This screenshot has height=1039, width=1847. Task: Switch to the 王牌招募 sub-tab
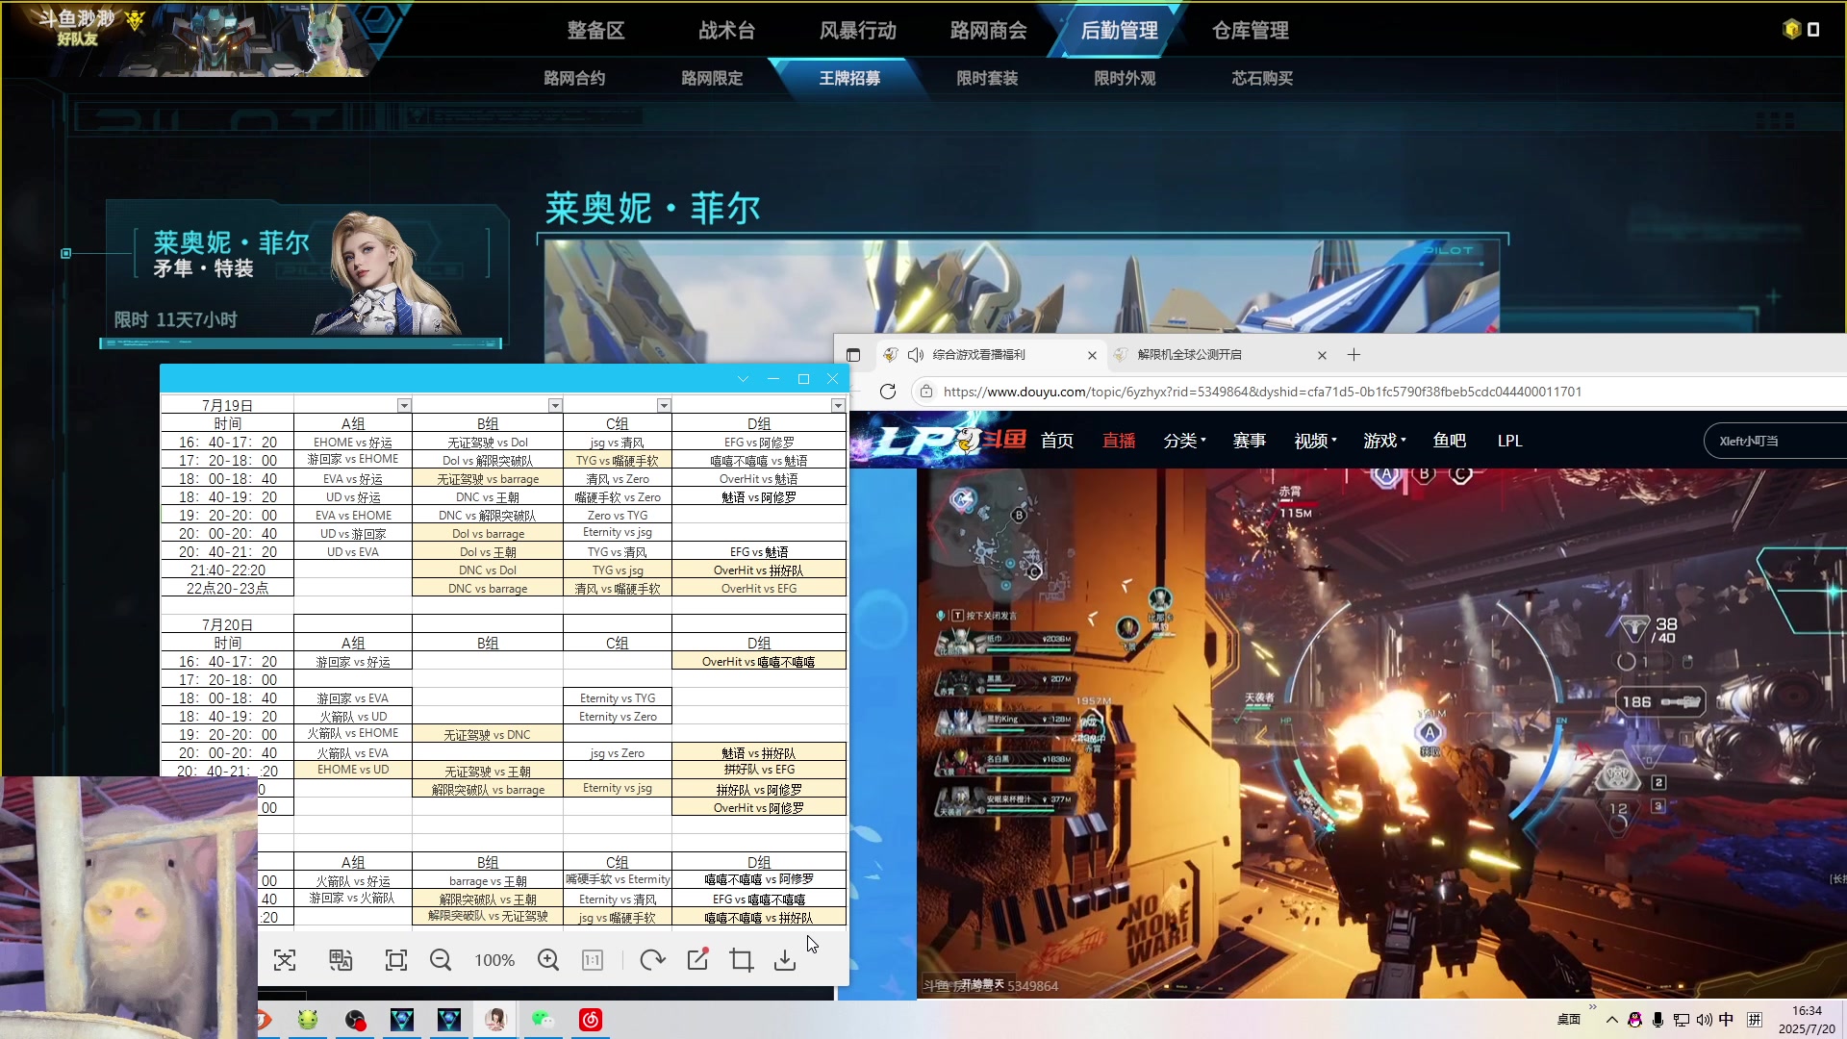(849, 78)
